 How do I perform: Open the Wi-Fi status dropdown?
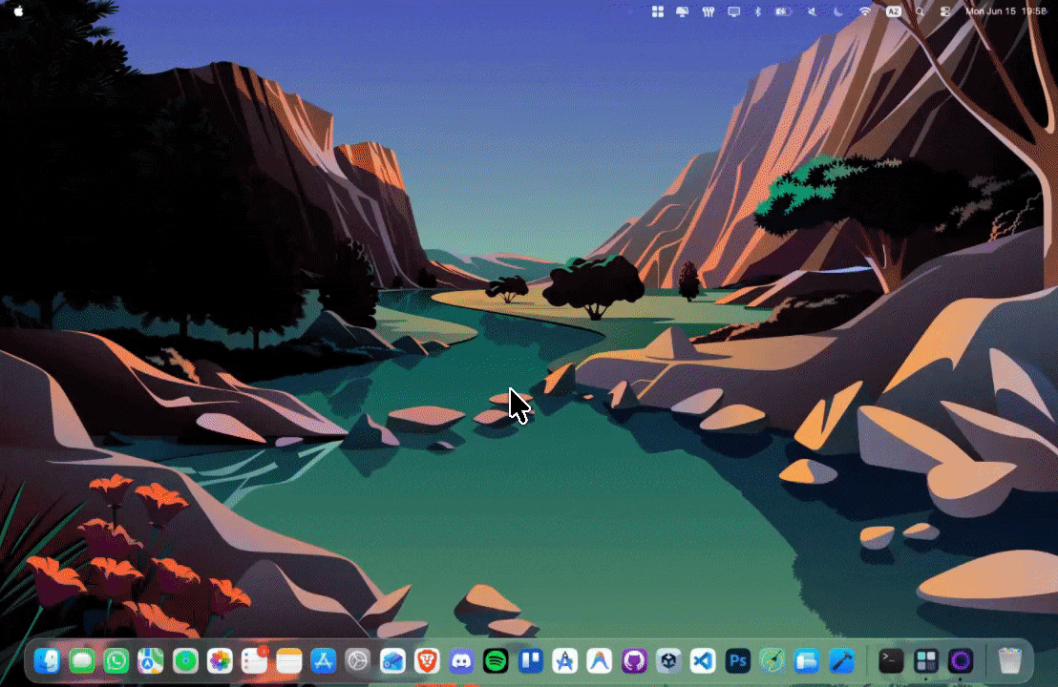pos(865,11)
